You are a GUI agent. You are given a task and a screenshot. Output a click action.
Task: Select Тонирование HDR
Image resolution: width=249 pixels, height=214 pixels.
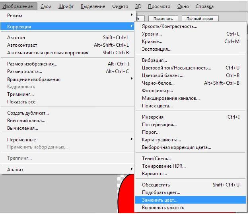190,166
